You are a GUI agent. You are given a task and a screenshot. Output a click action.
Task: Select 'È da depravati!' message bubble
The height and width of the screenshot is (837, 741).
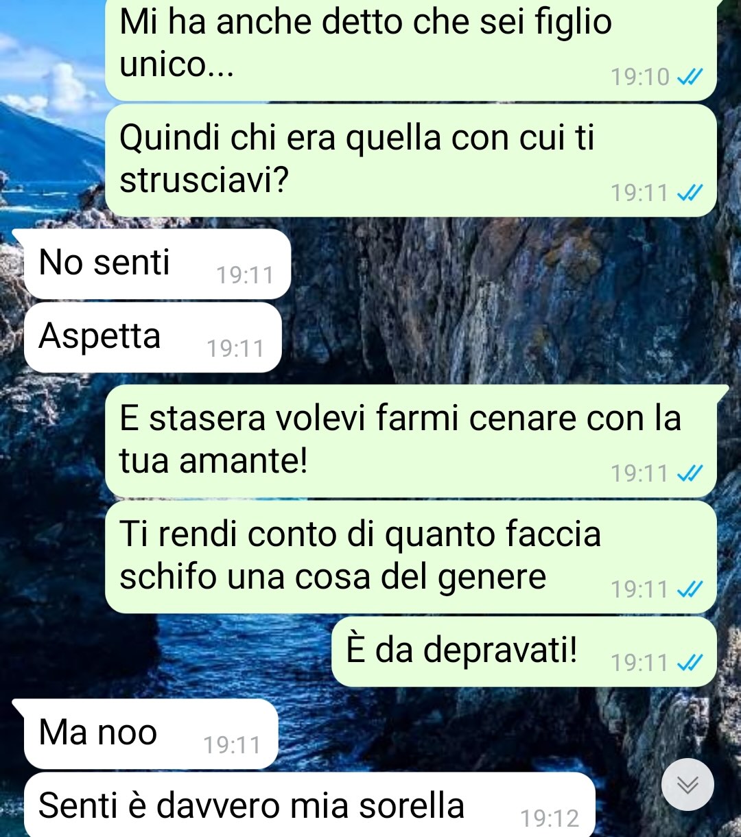[x=524, y=652]
